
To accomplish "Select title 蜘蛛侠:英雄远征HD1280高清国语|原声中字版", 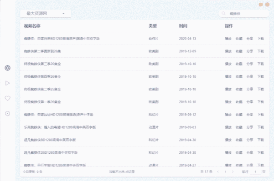I will click(58, 115).
